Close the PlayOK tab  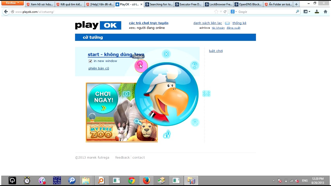pos(141,4)
